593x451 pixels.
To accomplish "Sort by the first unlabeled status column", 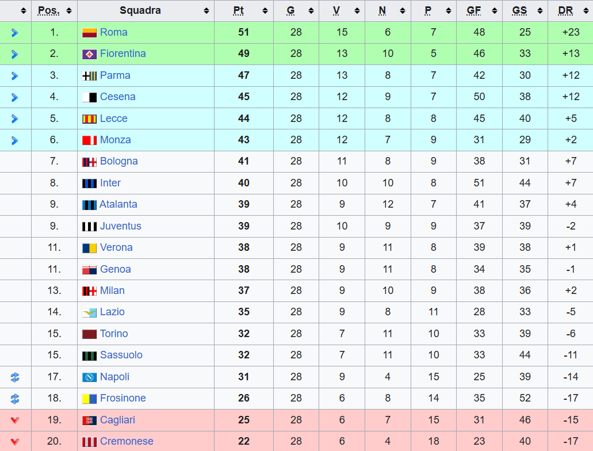I will coord(23,10).
